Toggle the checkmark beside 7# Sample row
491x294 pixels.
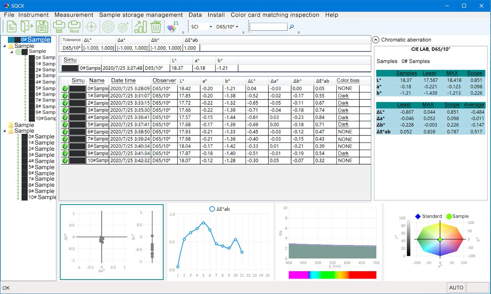(x=64, y=139)
